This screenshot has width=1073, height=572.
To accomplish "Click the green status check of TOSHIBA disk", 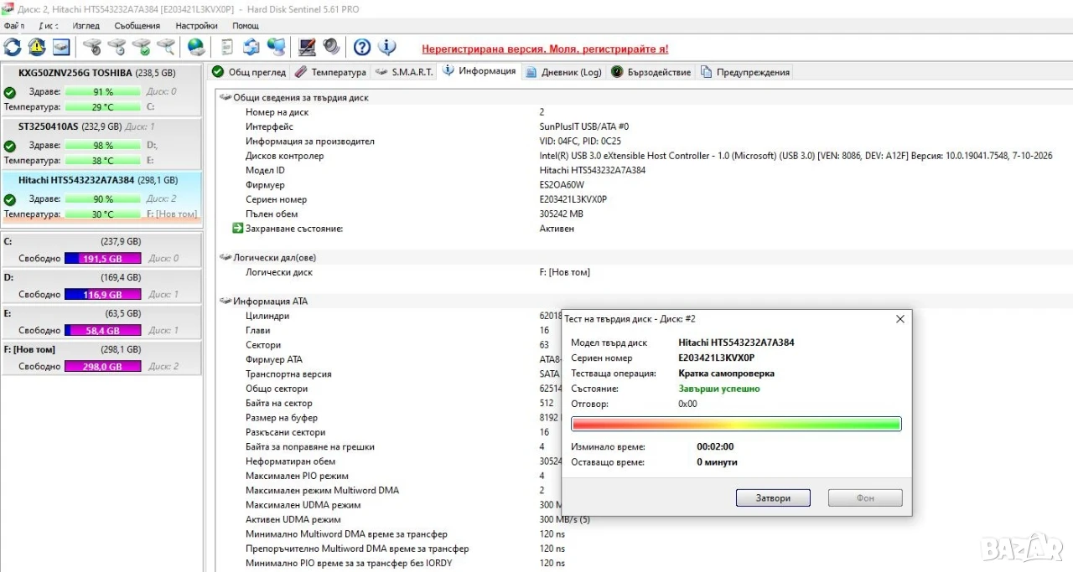I will pos(9,92).
